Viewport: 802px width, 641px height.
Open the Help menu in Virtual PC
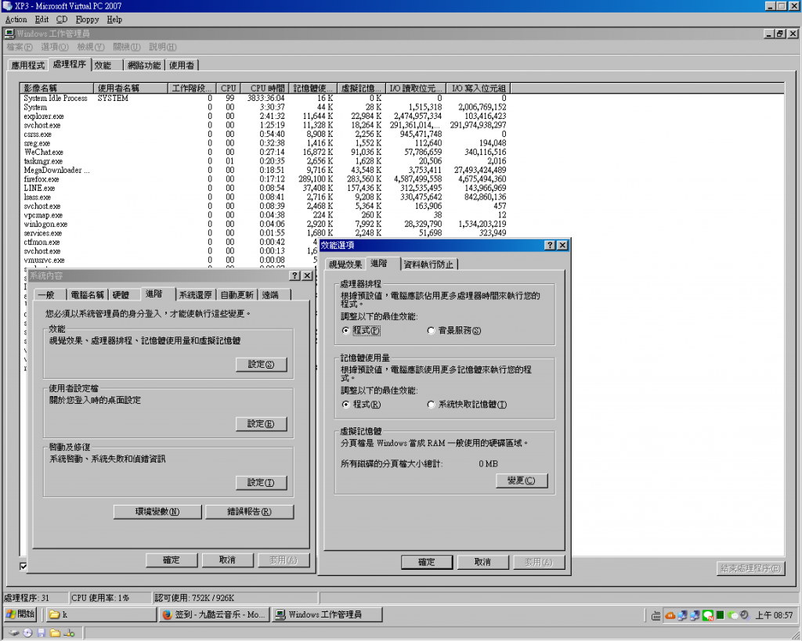(x=114, y=20)
